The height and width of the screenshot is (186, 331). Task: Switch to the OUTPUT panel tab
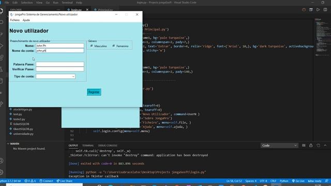73,146
